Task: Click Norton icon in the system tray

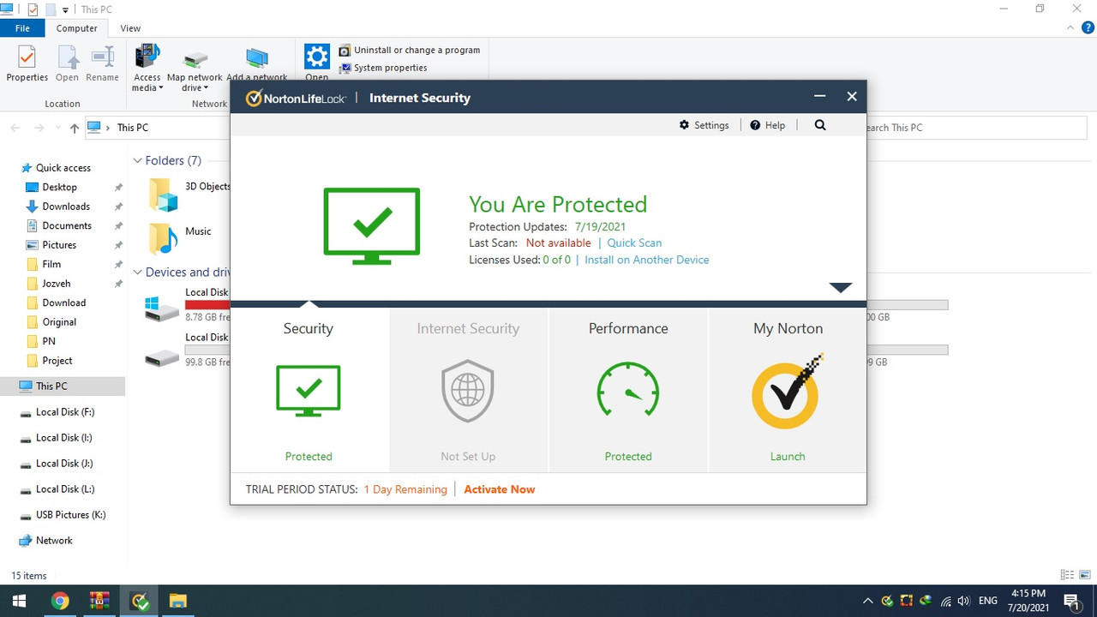Action: tap(887, 602)
